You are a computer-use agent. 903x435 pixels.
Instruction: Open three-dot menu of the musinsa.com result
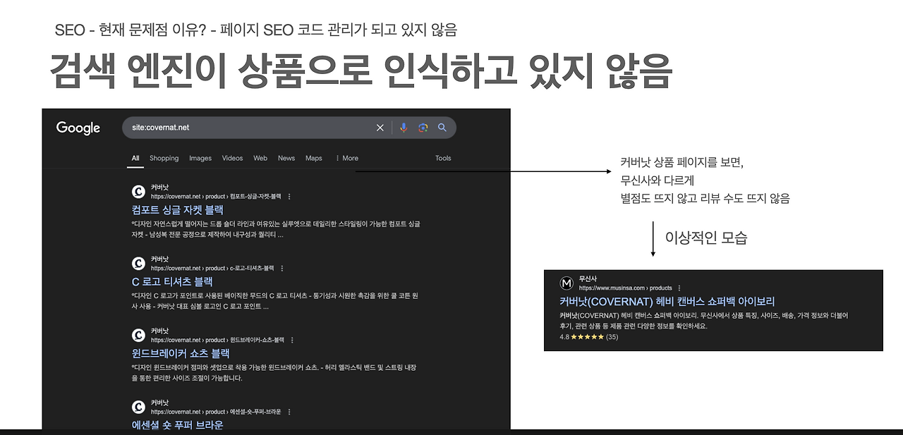click(680, 288)
